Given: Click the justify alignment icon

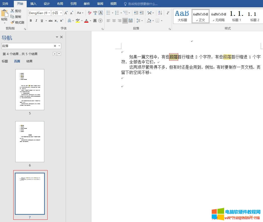Looking at the screenshot, I should point(125,21).
